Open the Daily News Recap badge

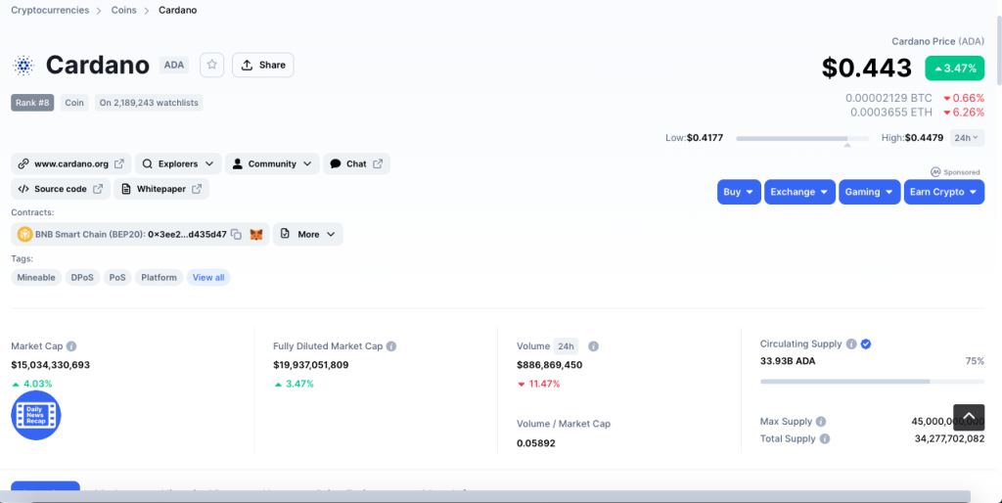point(36,416)
